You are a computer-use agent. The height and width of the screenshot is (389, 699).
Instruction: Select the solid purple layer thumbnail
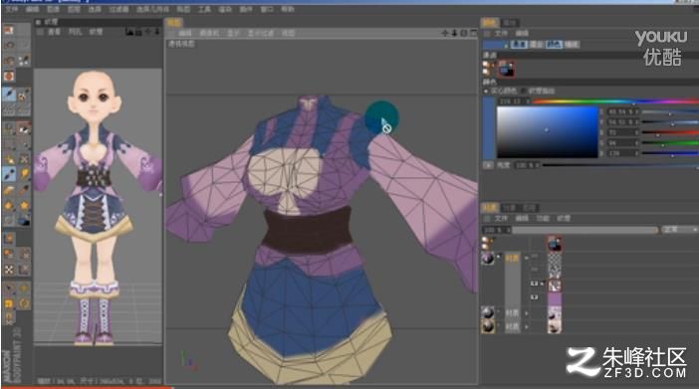(x=554, y=298)
